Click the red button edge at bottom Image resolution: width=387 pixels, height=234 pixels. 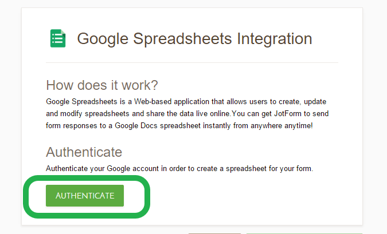214,233
